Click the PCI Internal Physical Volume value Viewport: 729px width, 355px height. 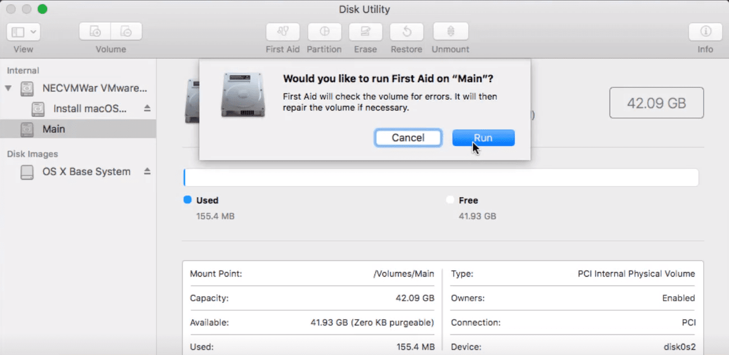[x=636, y=274]
